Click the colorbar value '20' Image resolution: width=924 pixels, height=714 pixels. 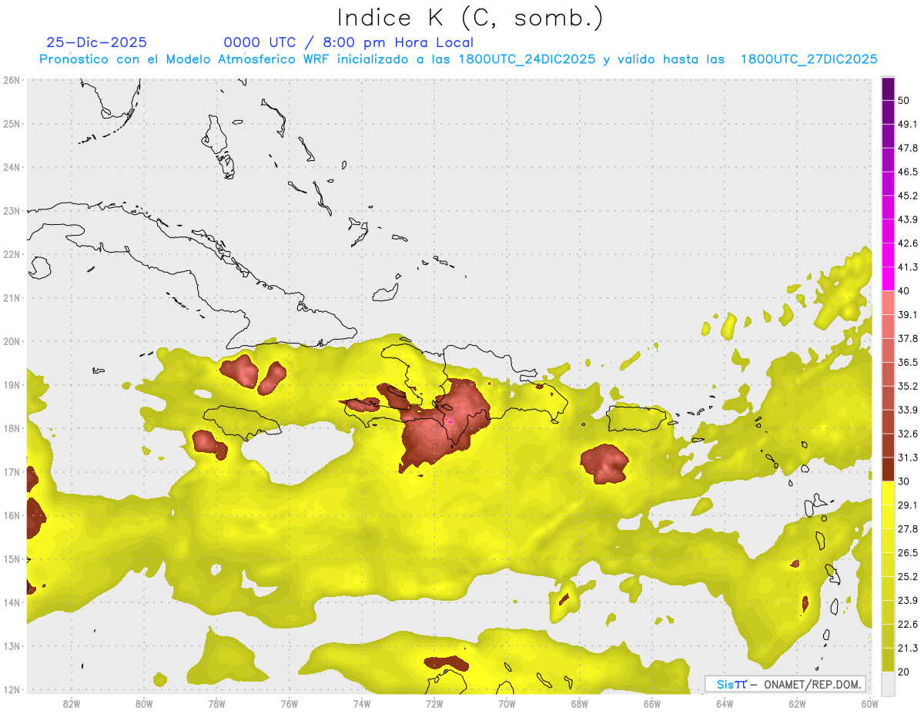(904, 672)
